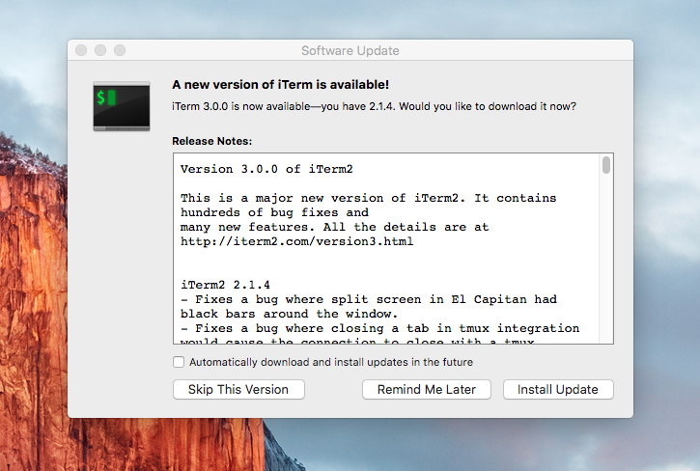This screenshot has width=700, height=471.
Task: Click the 'A new version of iTerm is available!' heading
Action: click(x=280, y=85)
